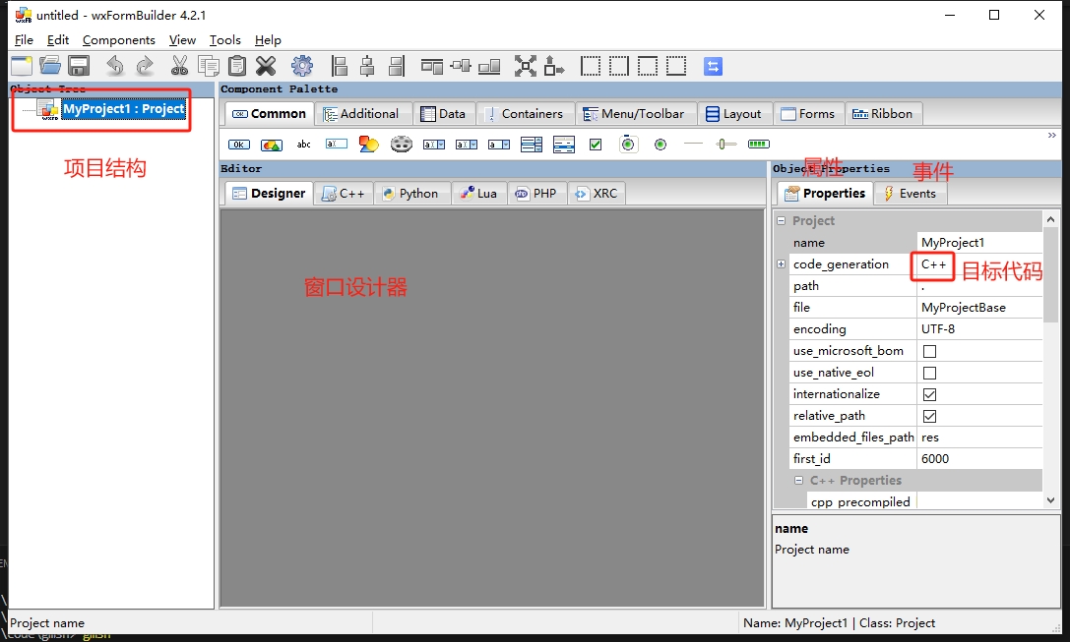Delete the selected object with X icon
Screen dimensions: 1070x642
click(x=266, y=66)
